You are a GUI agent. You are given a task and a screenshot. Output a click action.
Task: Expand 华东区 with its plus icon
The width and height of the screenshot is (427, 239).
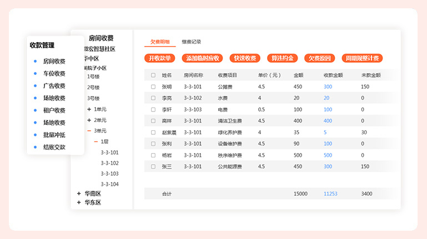click(79, 203)
